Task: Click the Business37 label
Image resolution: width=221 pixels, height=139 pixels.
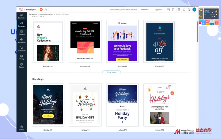Action: (159, 66)
